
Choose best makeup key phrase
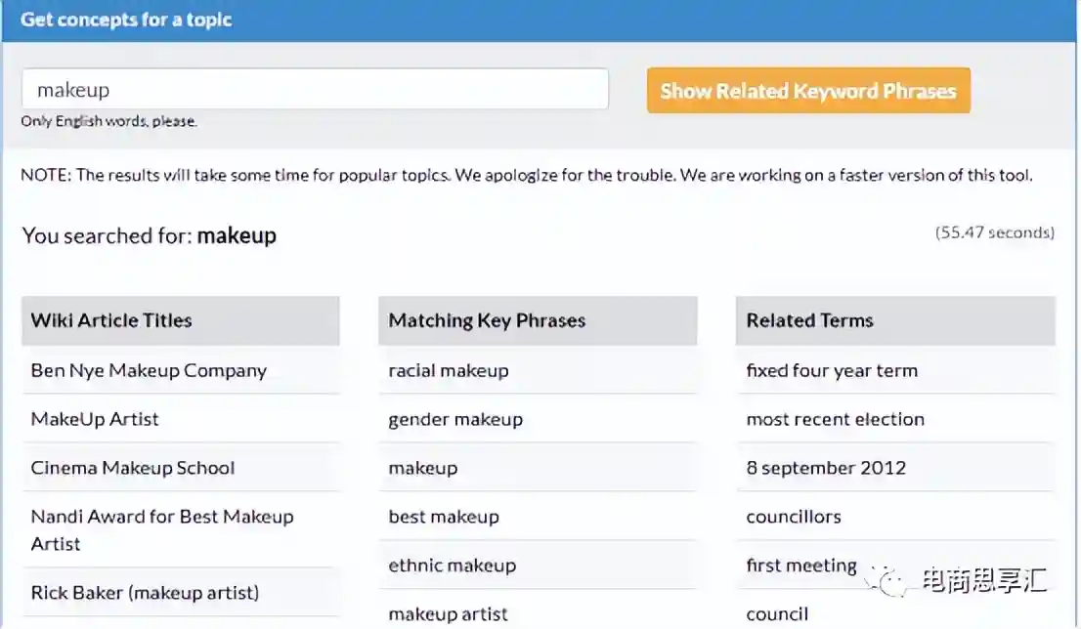[x=444, y=517]
